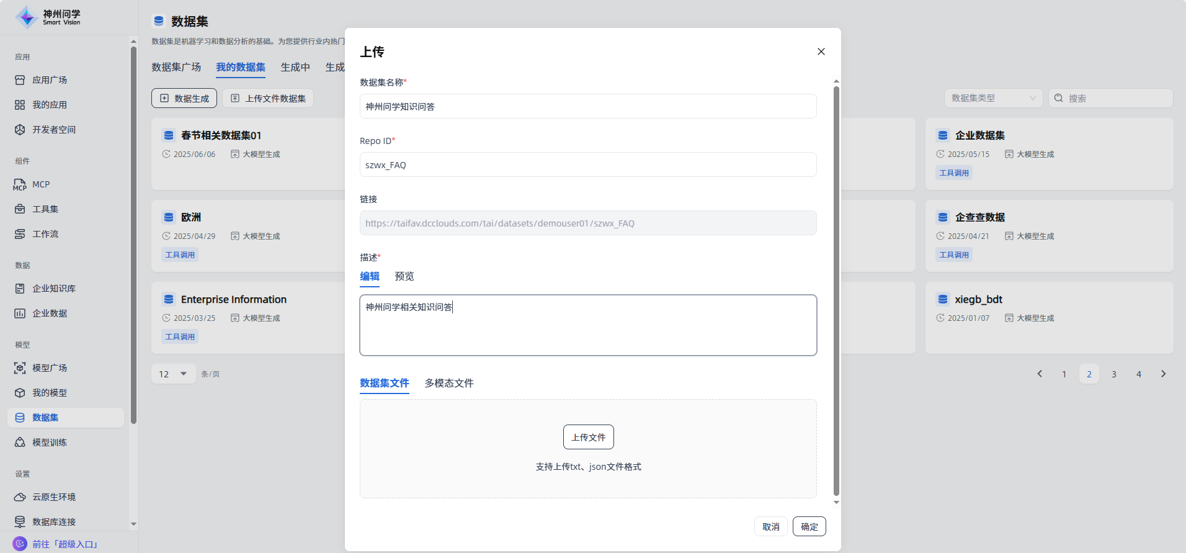Open the 企业知识库 icon
The image size is (1186, 553).
click(20, 289)
